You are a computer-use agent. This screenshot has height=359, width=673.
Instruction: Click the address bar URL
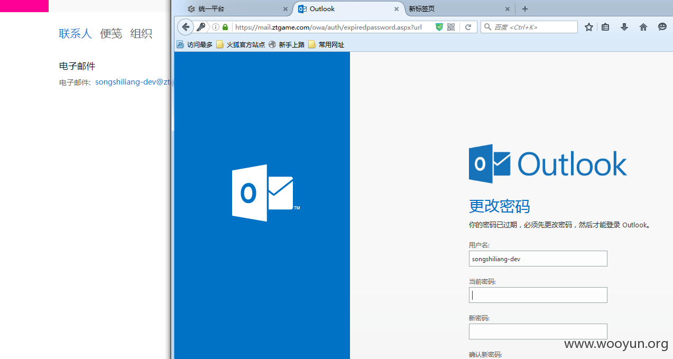pos(328,27)
